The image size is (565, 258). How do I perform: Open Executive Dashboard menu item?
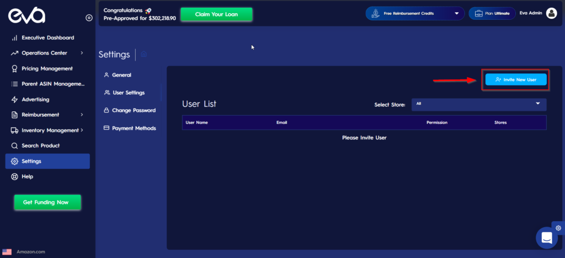tap(47, 38)
